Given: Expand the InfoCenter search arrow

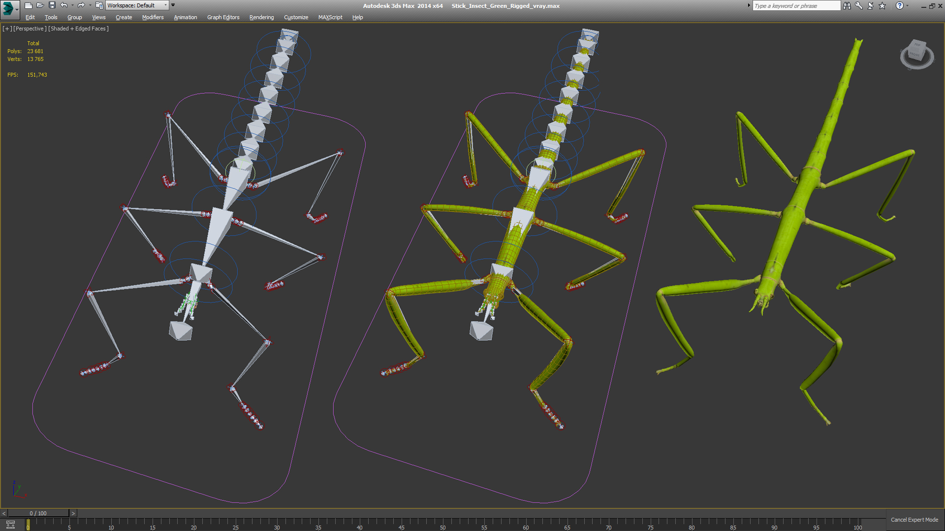Looking at the screenshot, I should tap(749, 5).
